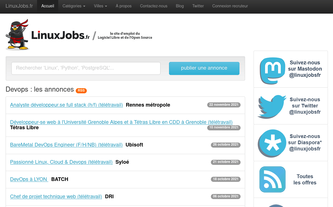Click the Diaspora asterisk icon
Viewport: 333px width, 207px height.
tap(272, 143)
